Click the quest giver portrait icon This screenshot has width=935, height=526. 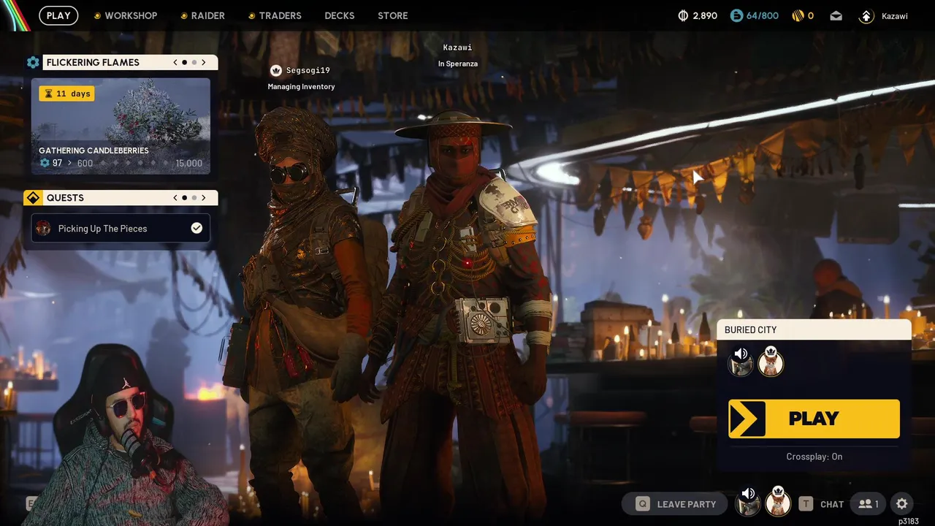coord(44,229)
